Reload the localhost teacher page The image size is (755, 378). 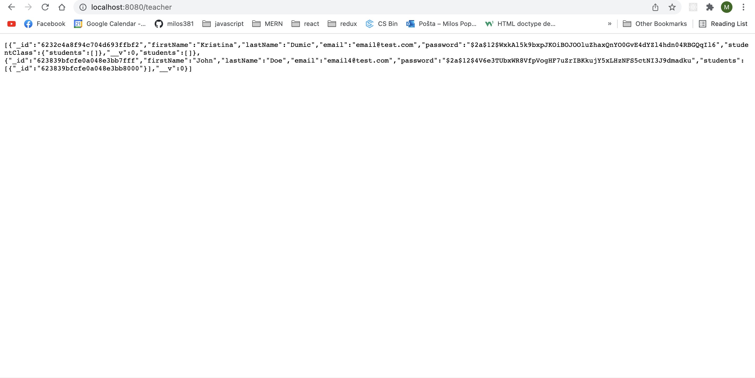click(45, 7)
